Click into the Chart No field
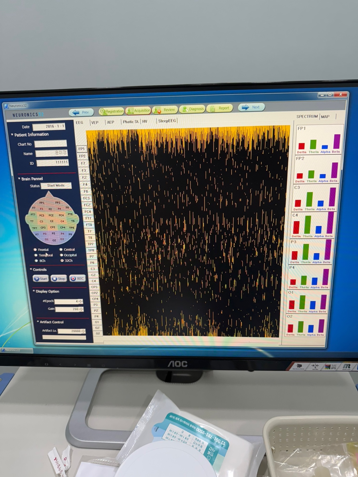The image size is (358, 477). [x=51, y=144]
